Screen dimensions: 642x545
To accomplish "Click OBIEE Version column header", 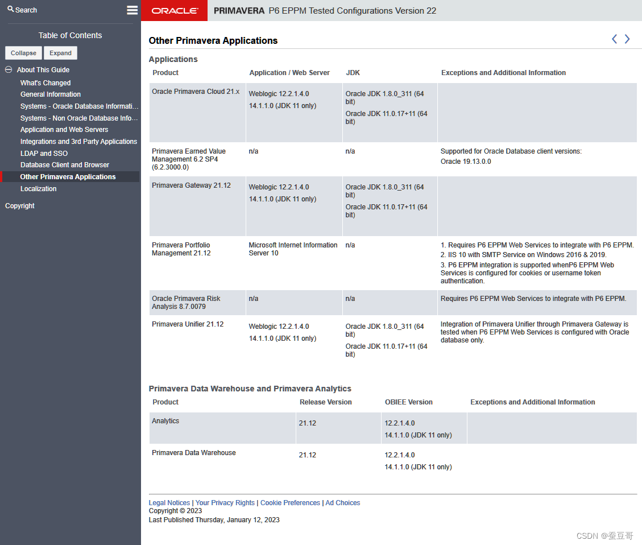I will [x=409, y=402].
